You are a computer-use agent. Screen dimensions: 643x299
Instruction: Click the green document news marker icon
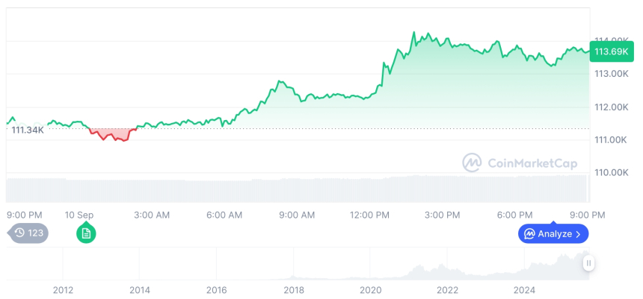pyautogui.click(x=86, y=233)
